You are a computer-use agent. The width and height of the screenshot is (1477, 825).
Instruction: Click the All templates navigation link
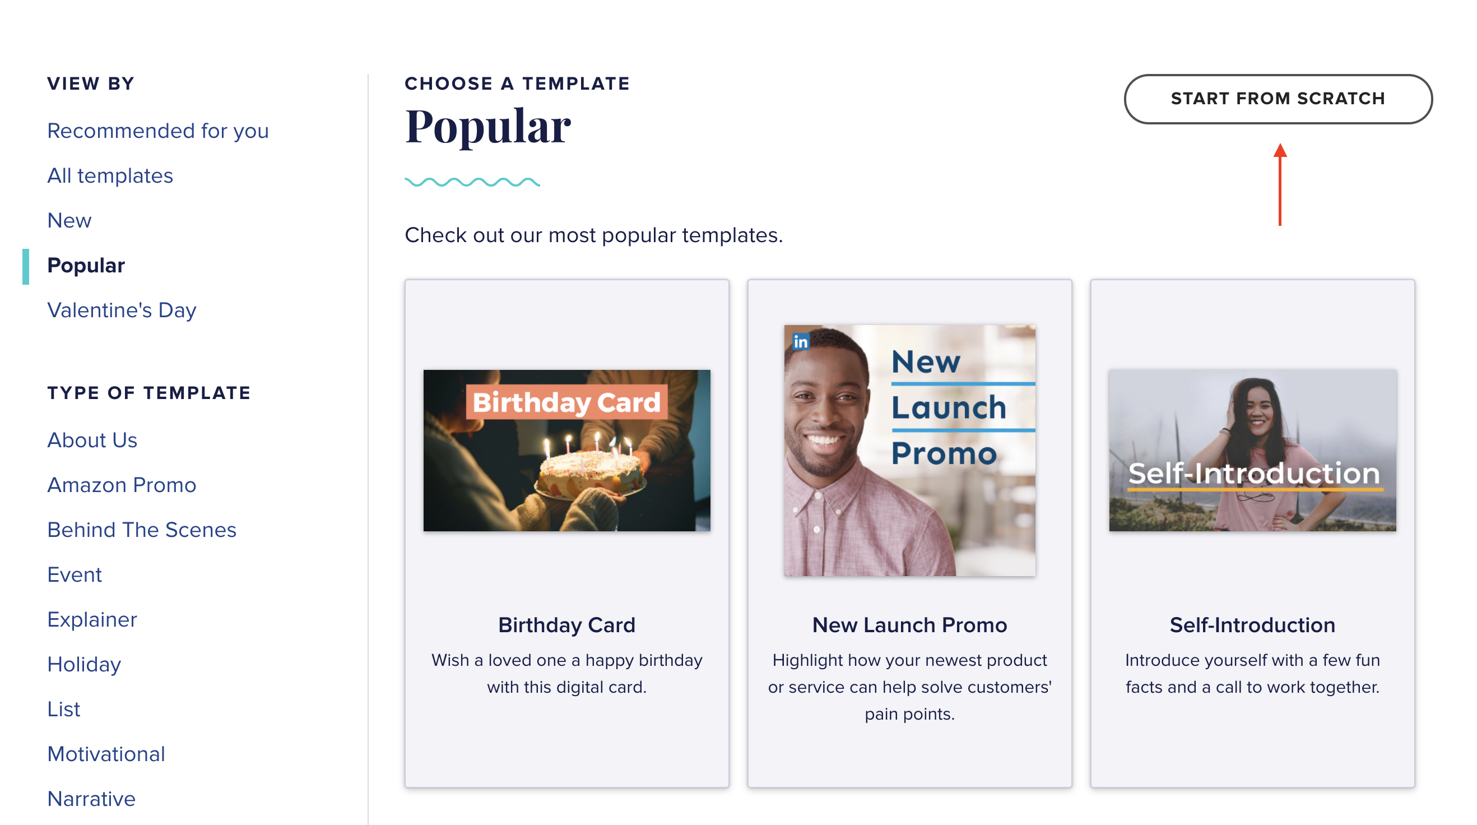click(x=110, y=175)
